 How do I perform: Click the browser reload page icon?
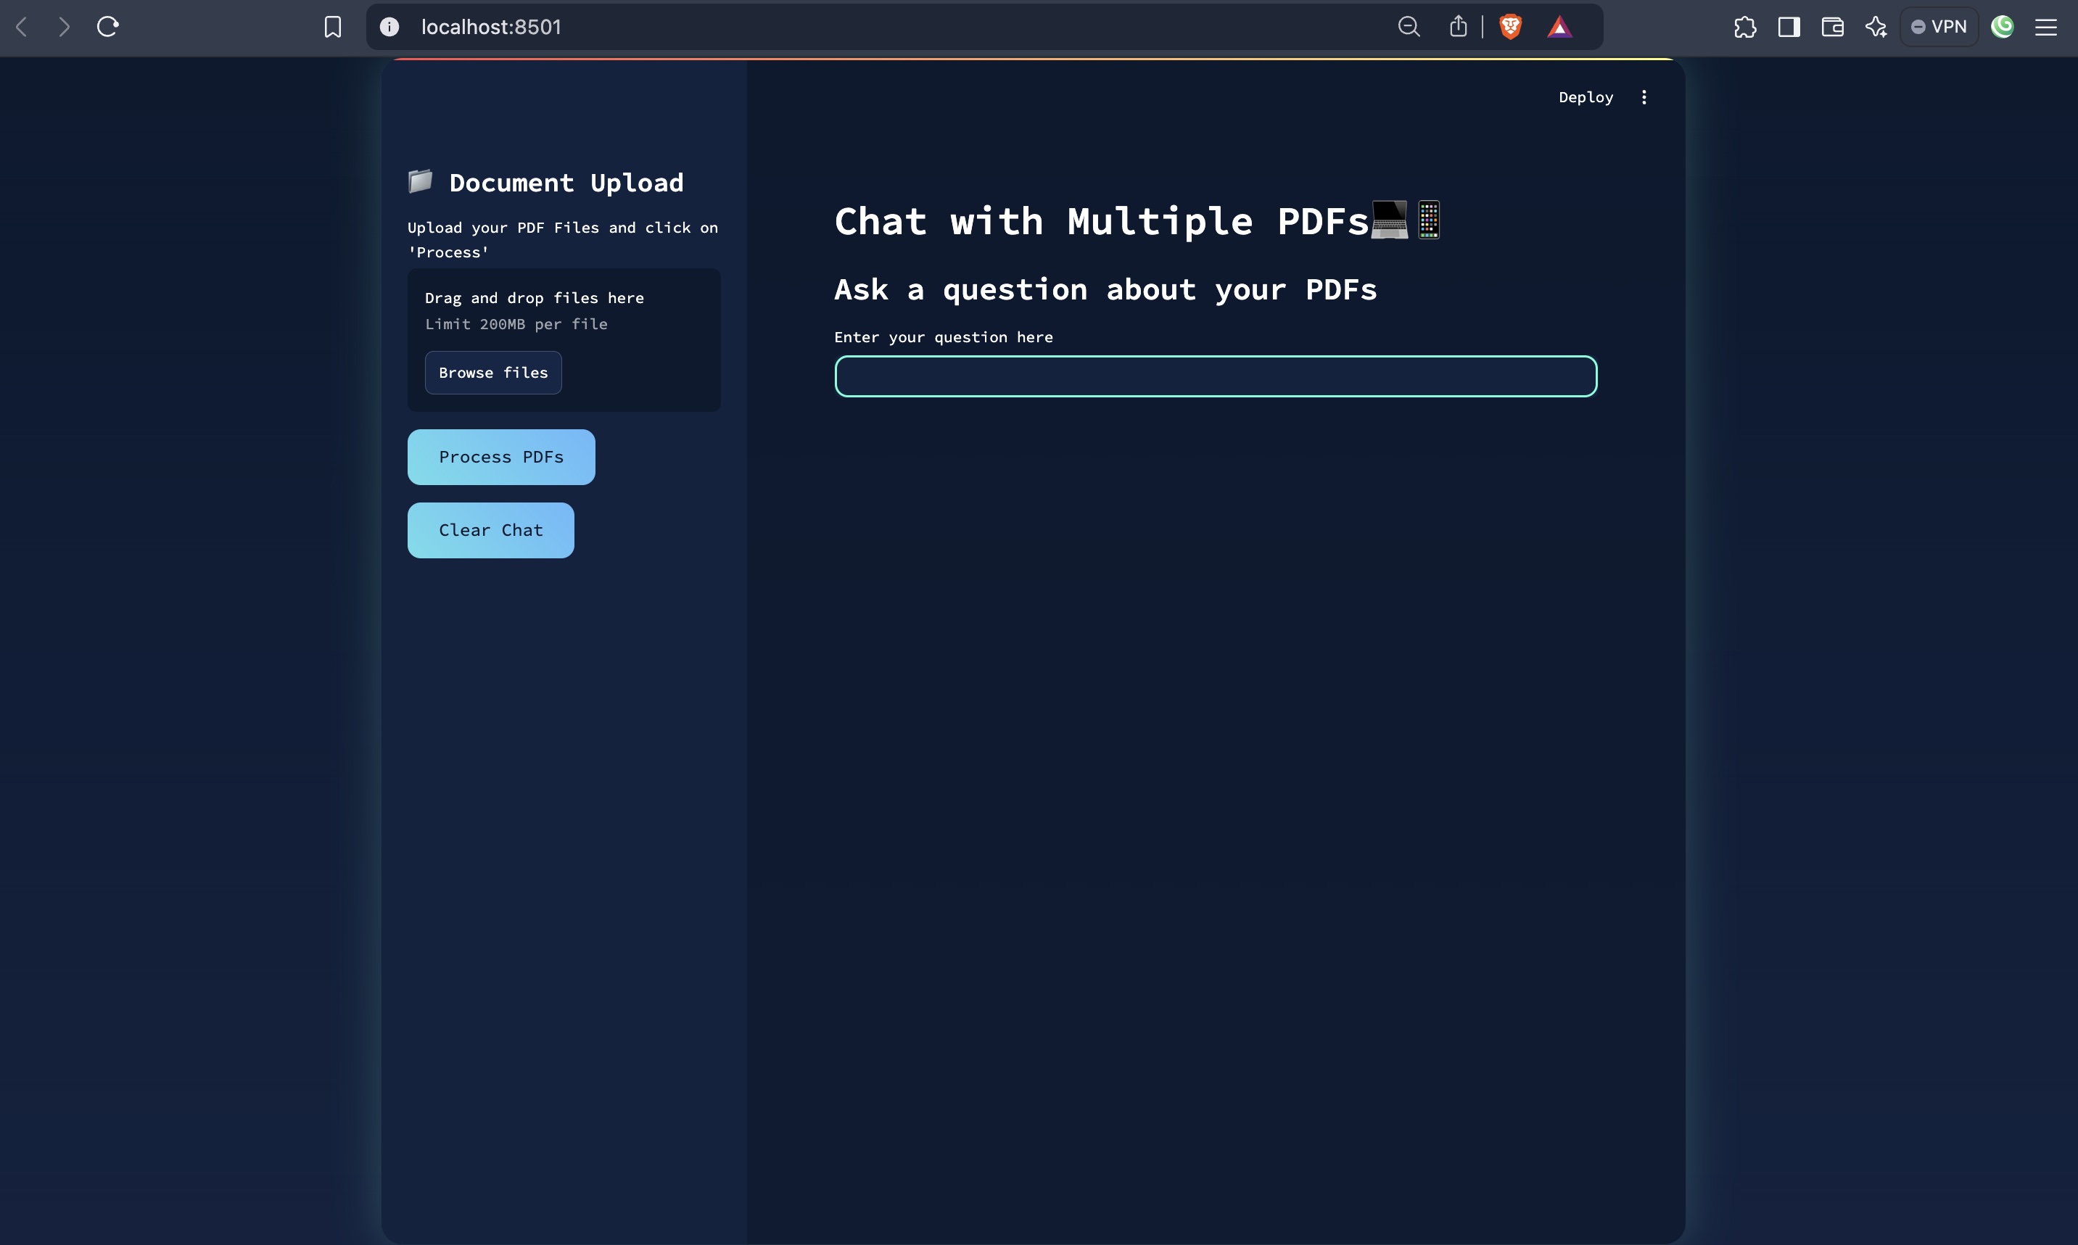coord(107,27)
